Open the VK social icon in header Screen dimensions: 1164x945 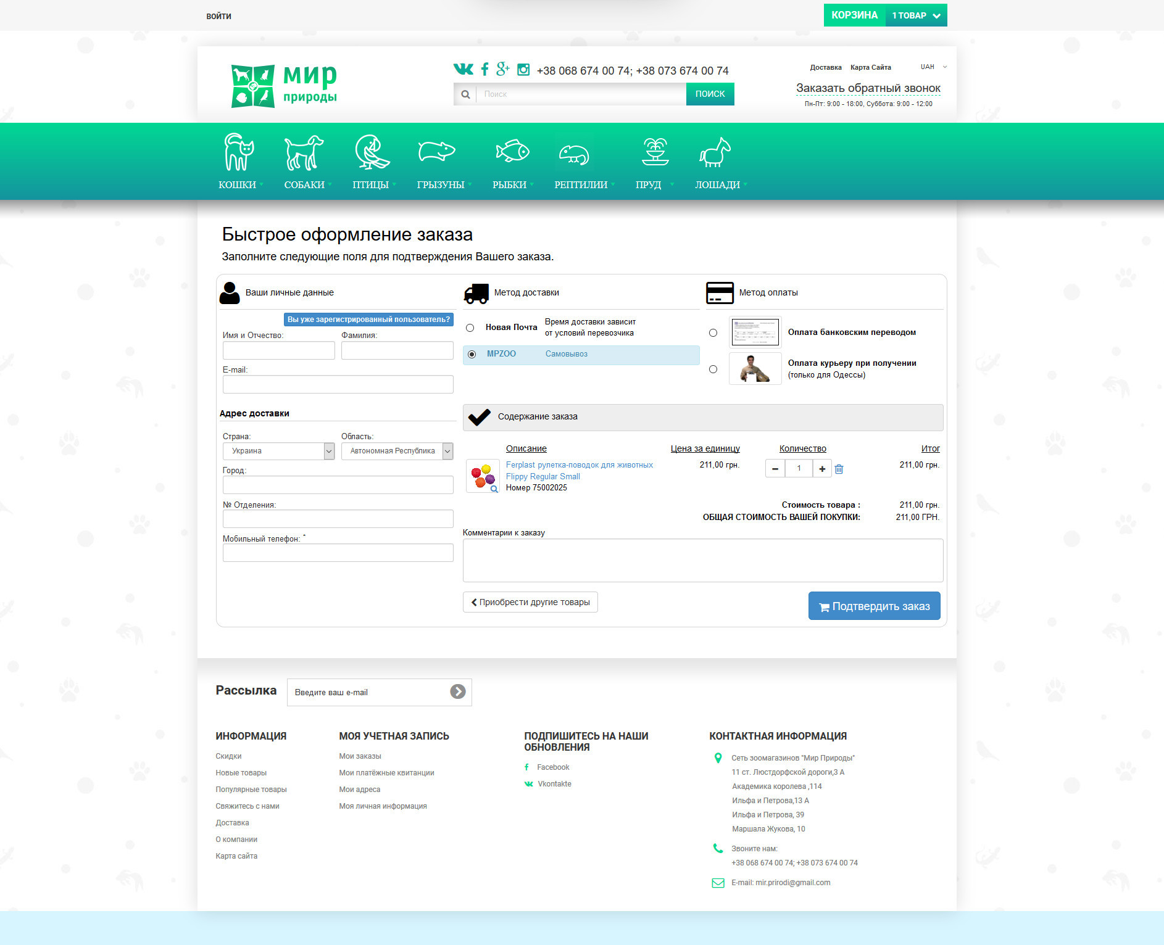click(x=463, y=69)
